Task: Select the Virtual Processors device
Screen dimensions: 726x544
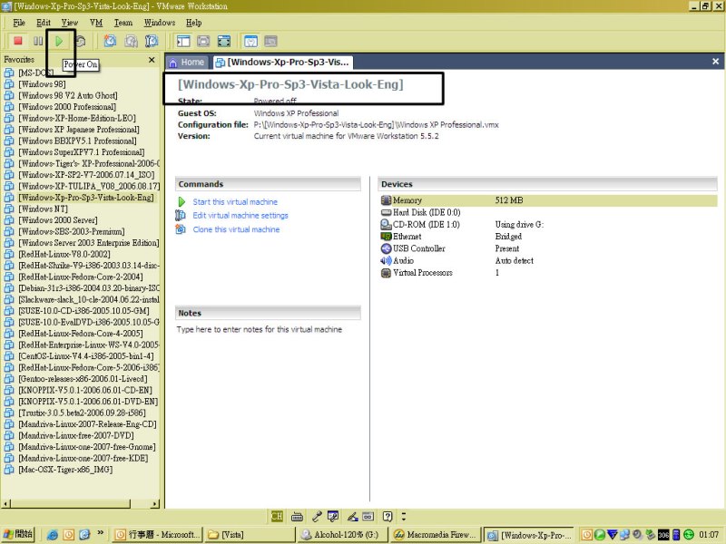Action: pos(417,273)
